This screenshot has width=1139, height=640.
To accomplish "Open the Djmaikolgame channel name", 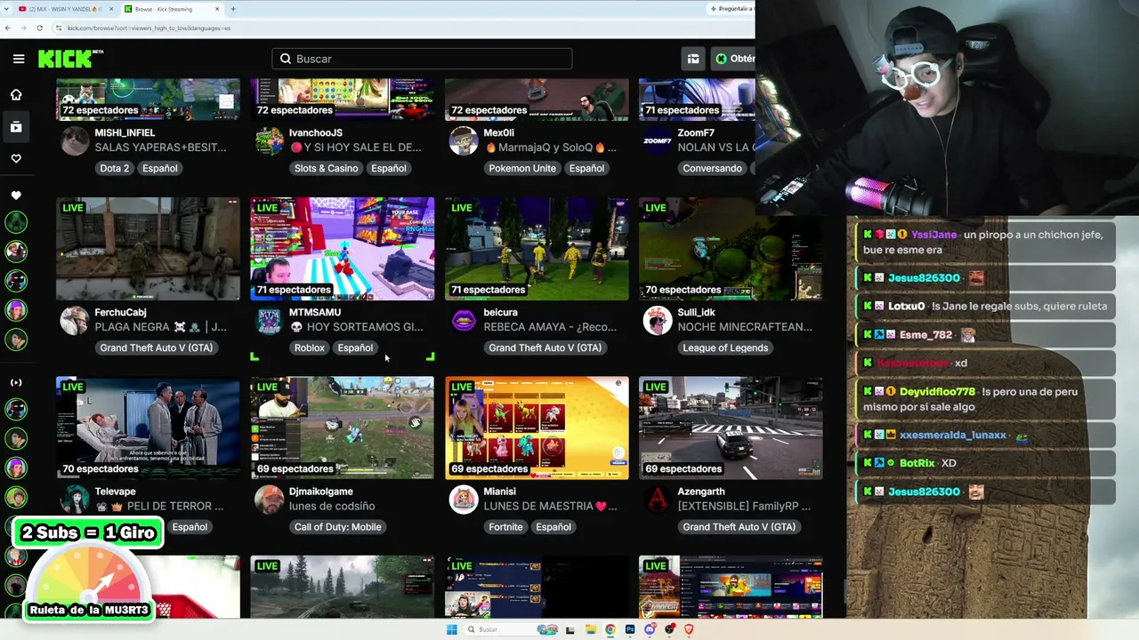I will click(321, 492).
